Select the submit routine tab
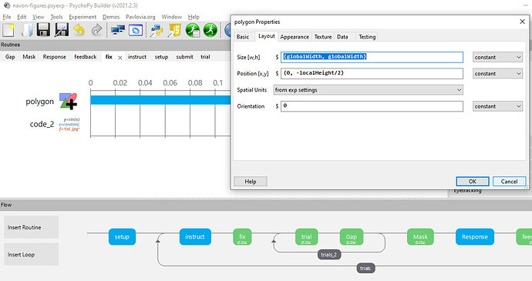Image resolution: width=532 pixels, height=281 pixels. point(184,57)
